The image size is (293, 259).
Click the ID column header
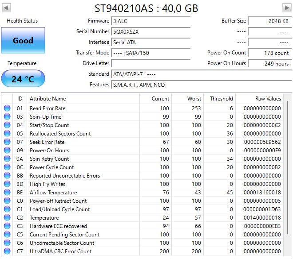pyautogui.click(x=20, y=99)
